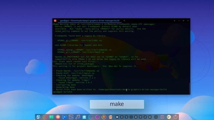Click the camera tray icon in dock
The width and height of the screenshot is (214, 120).
point(117,117)
